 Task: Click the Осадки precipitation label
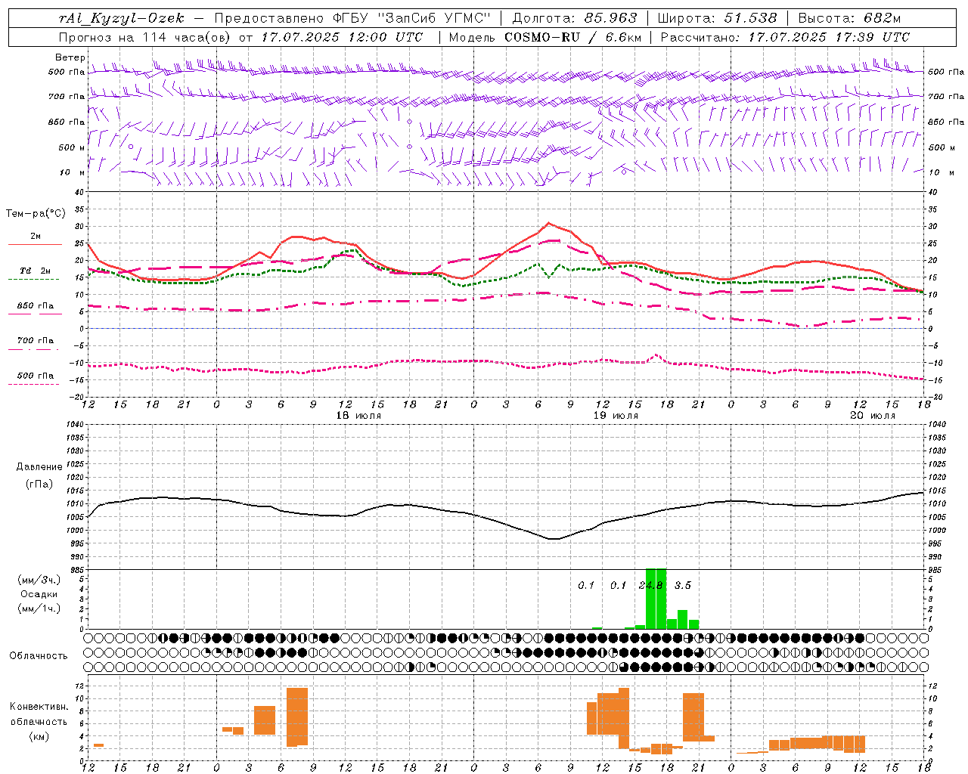pos(39,594)
